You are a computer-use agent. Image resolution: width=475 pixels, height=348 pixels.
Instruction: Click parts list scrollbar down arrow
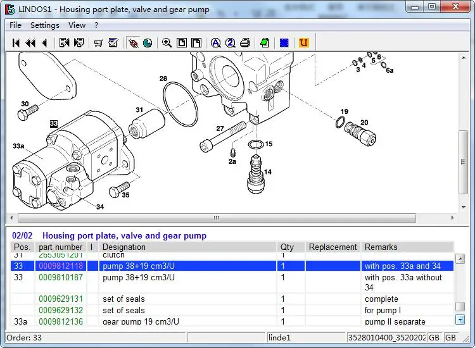tap(460, 320)
